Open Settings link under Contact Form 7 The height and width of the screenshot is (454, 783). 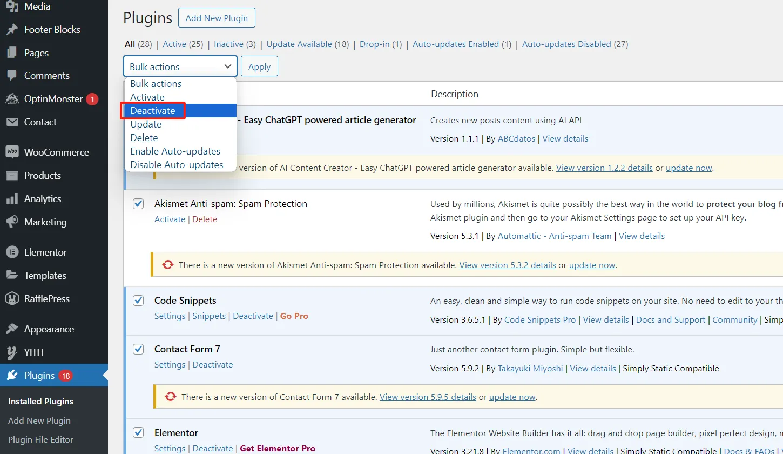tap(170, 365)
